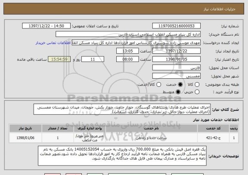Choose the جزیی purchase type radio

coord(197,92)
